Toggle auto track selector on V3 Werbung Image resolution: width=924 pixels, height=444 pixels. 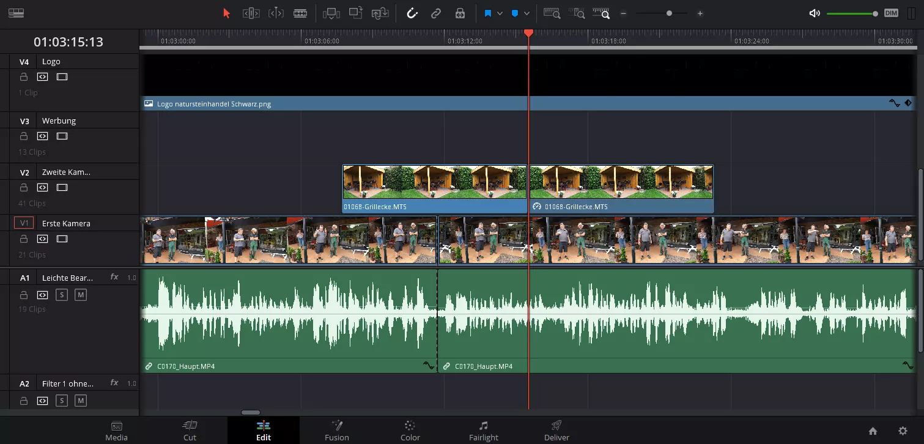coord(42,136)
